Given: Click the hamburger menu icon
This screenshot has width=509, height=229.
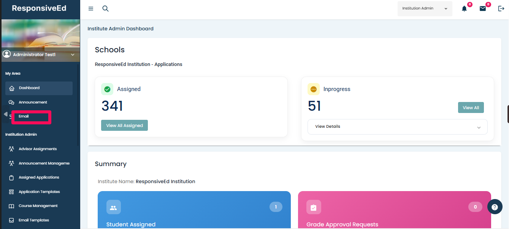Looking at the screenshot, I should click(x=91, y=9).
